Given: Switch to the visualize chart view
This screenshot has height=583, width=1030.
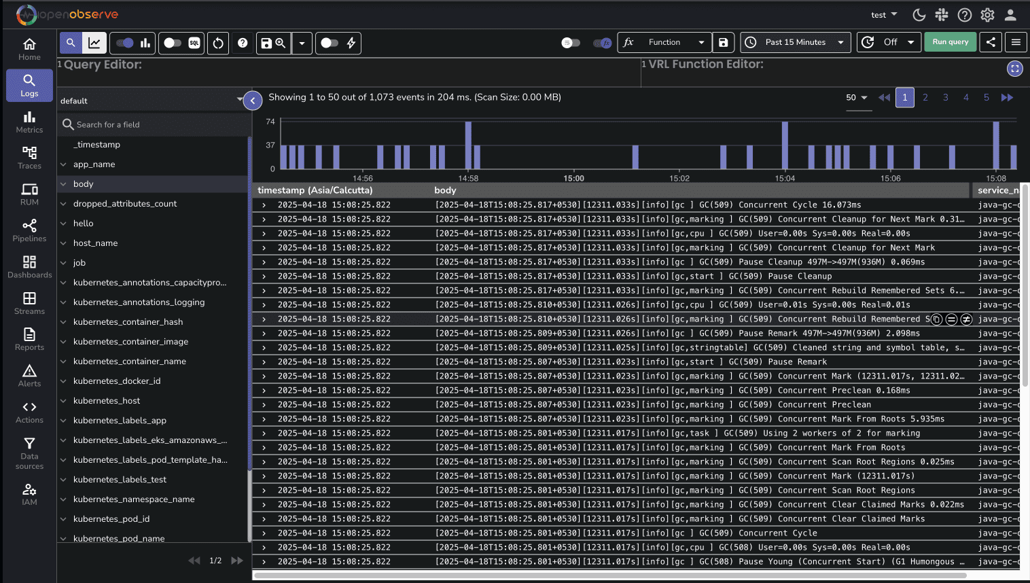Looking at the screenshot, I should pos(94,43).
